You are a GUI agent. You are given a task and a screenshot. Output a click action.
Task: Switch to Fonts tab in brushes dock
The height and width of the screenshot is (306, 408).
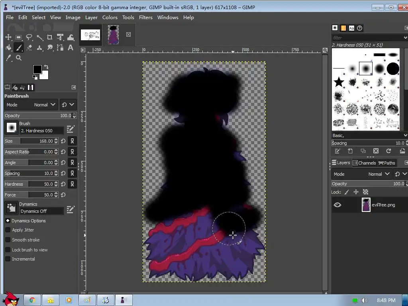point(351,28)
